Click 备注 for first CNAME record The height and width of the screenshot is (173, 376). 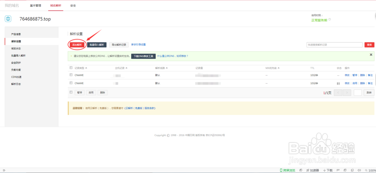click(370, 75)
